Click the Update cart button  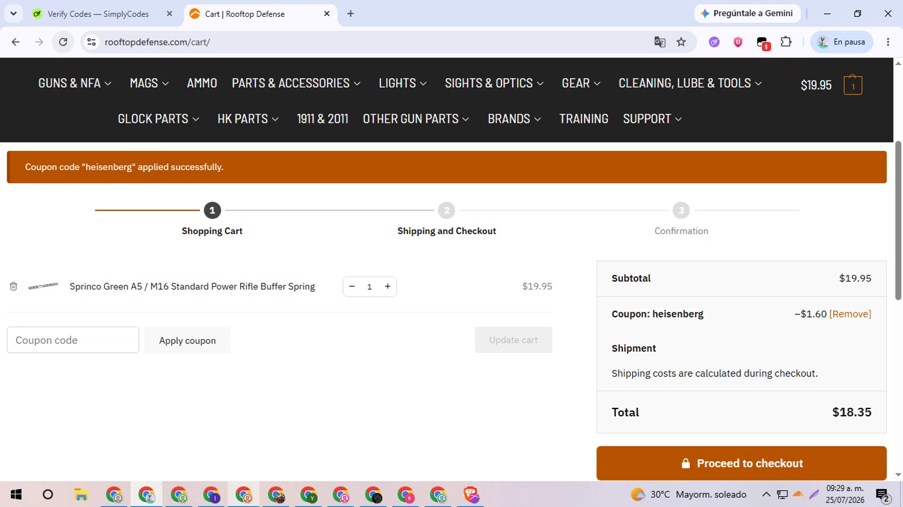514,340
